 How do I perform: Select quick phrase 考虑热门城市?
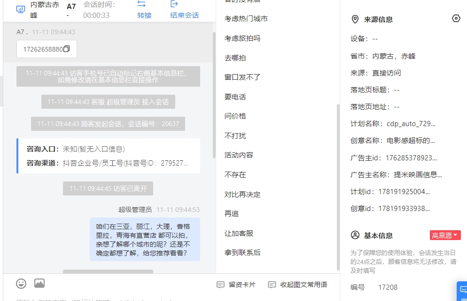click(x=246, y=19)
